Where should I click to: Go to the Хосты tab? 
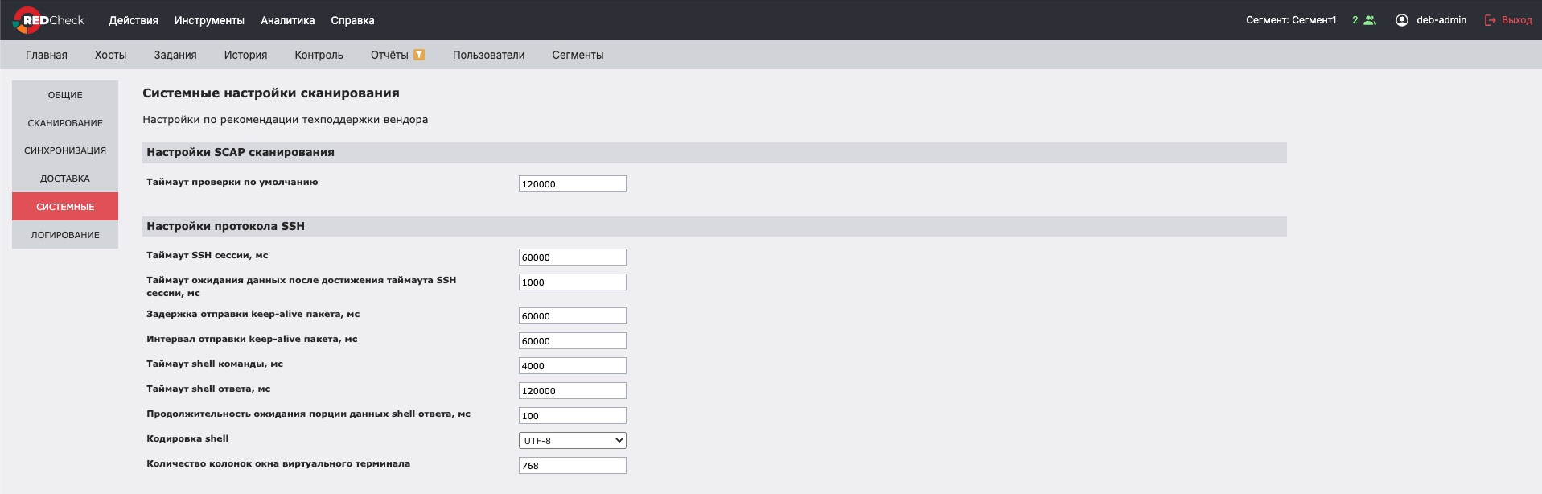point(110,55)
